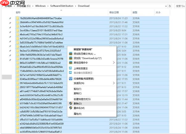Select folder name 627a1e41bf42190b052a4a683febf71c

41,75
